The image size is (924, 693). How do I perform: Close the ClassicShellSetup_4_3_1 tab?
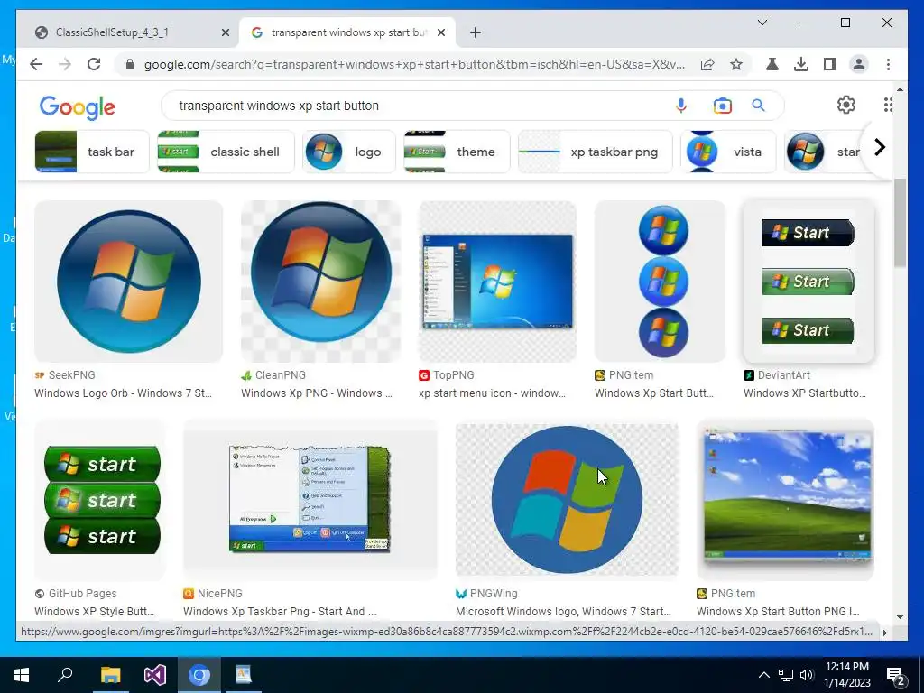point(225,33)
